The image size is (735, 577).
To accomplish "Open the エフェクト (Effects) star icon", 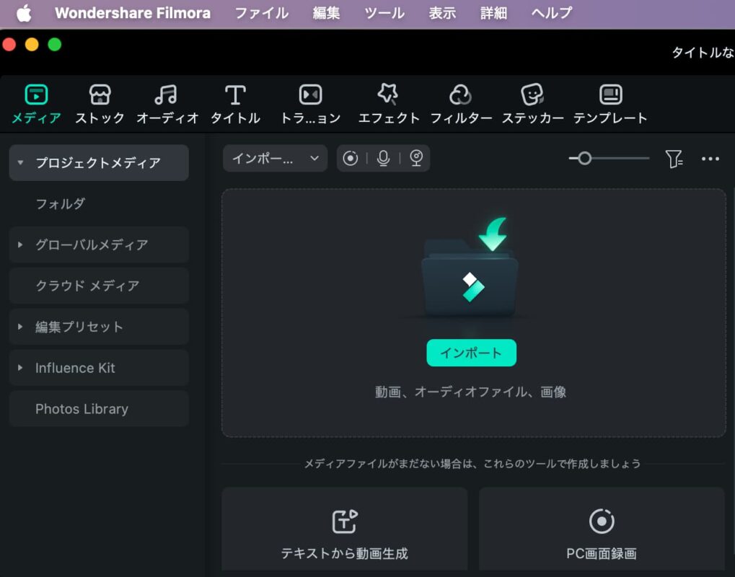I will tap(388, 94).
